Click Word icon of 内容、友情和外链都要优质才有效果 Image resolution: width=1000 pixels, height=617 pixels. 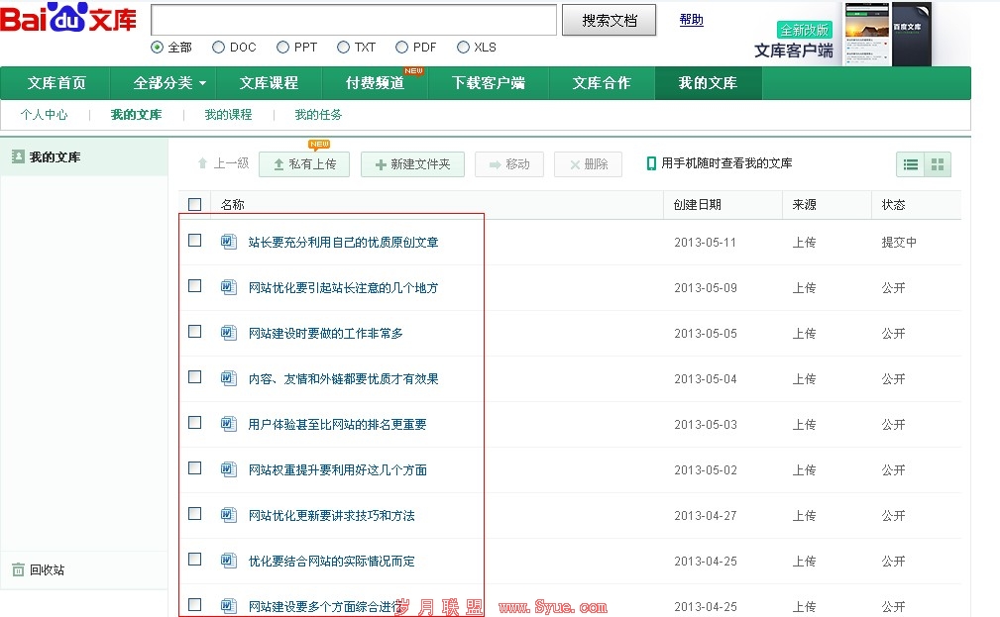tap(228, 378)
